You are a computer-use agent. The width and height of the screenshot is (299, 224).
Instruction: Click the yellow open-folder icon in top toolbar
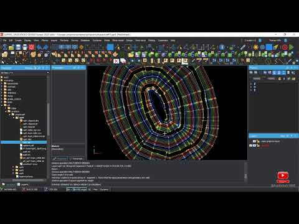(x=11, y=47)
